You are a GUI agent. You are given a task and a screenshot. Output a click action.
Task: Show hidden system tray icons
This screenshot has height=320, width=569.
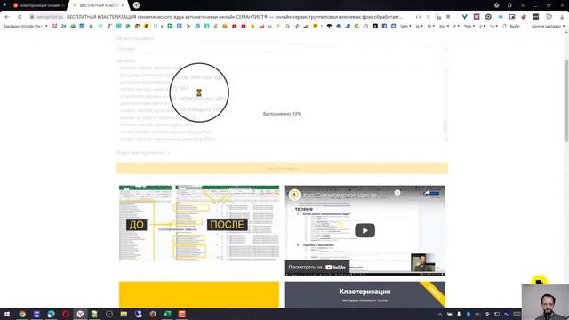[x=440, y=314]
